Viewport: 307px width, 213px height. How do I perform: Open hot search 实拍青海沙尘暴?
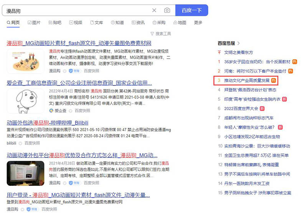click(257, 146)
